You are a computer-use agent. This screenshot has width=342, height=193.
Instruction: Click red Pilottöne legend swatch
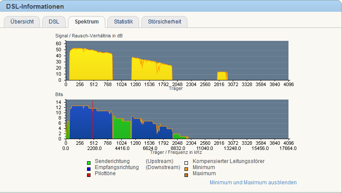(x=89, y=174)
